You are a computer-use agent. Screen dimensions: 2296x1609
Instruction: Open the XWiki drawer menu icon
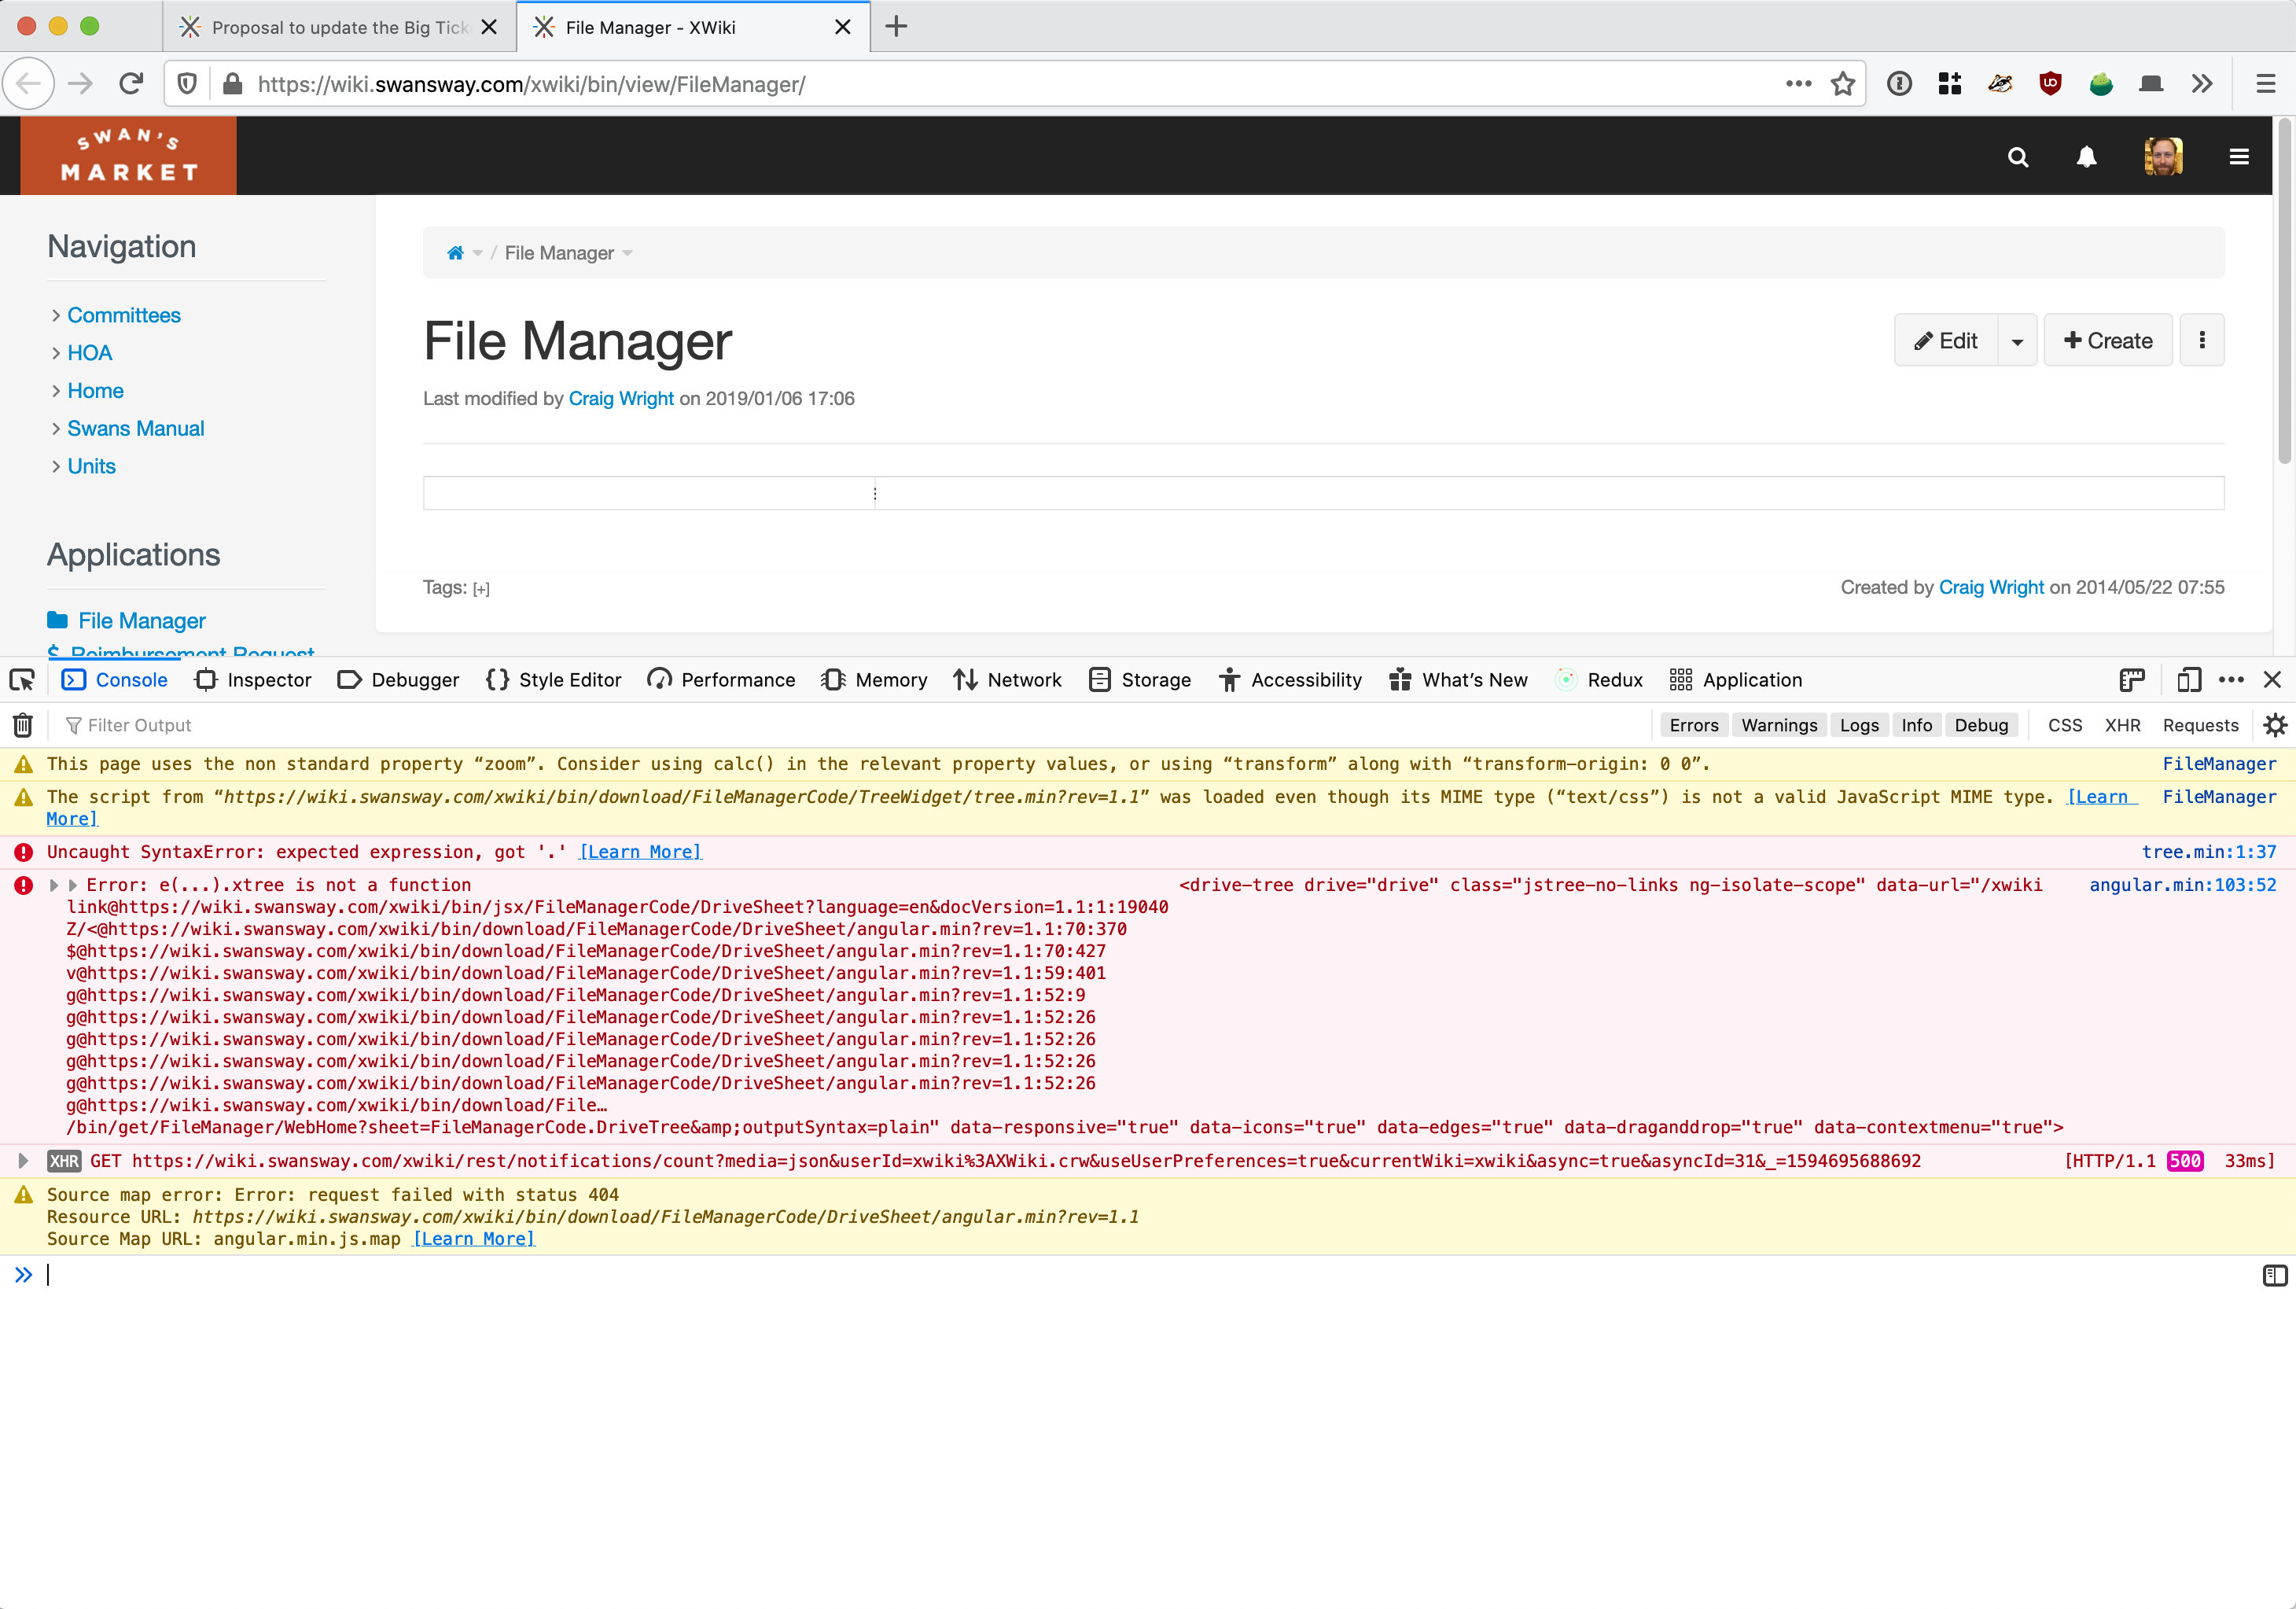click(x=2239, y=157)
